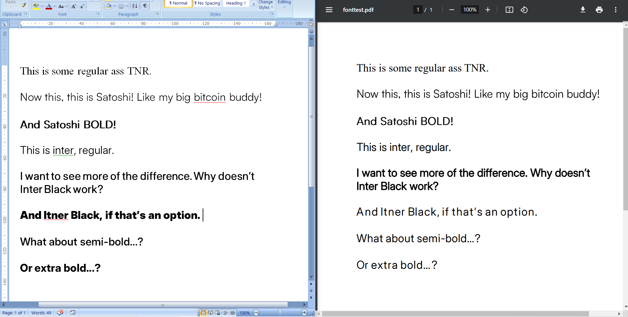Click the Grow Font icon
Screen dimensions: 628x317
(x=73, y=6)
